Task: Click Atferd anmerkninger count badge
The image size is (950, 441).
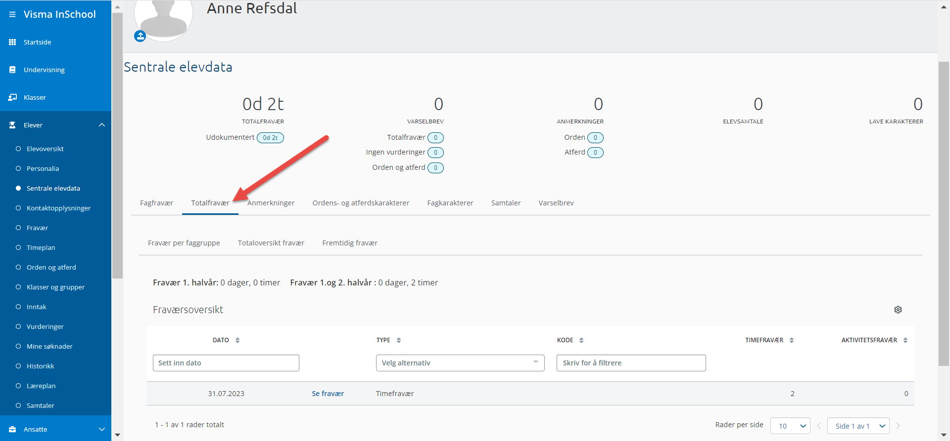Action: [595, 153]
